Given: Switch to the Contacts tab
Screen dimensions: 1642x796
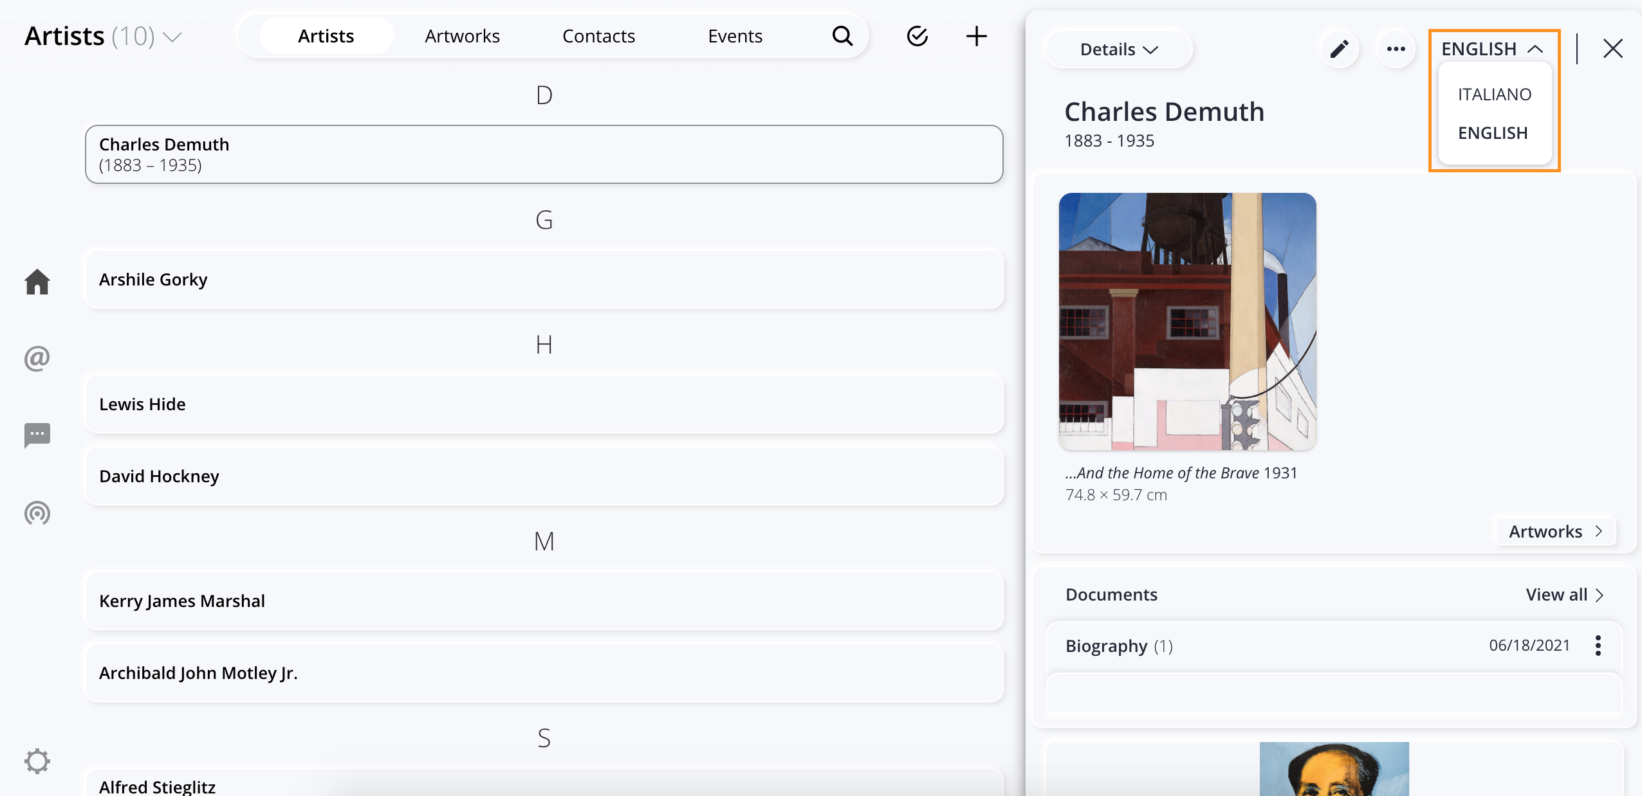Looking at the screenshot, I should tap(598, 36).
